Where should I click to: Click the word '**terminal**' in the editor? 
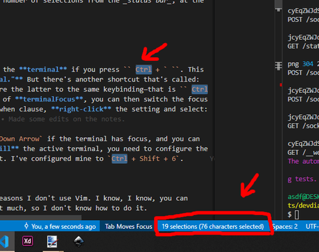pos(43,70)
